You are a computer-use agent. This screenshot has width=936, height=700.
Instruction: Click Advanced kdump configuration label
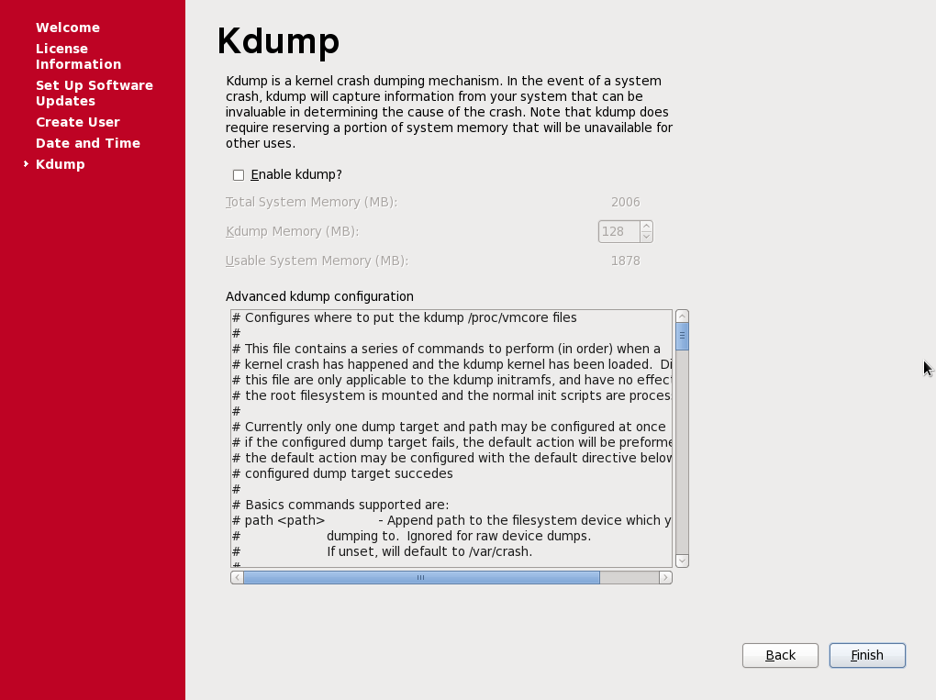point(319,296)
